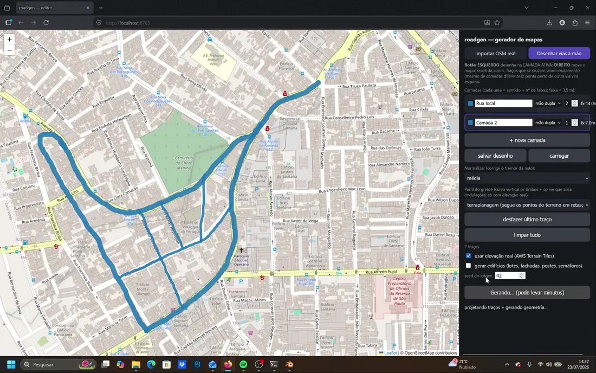Zoom out the map with minus button

(10, 50)
